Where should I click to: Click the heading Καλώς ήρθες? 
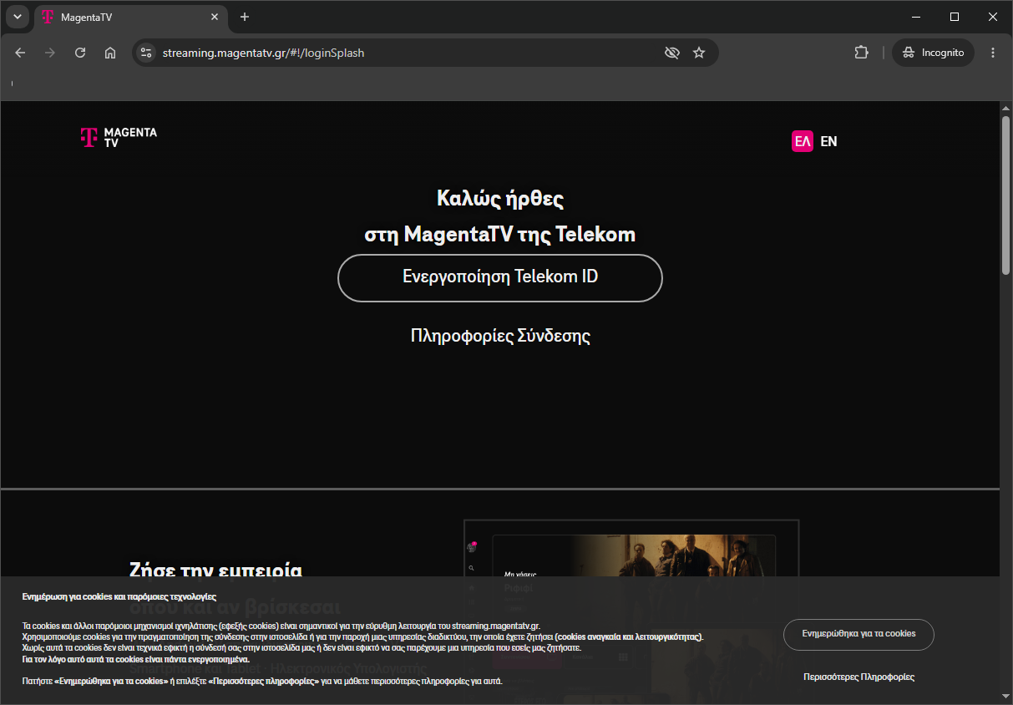coord(500,199)
